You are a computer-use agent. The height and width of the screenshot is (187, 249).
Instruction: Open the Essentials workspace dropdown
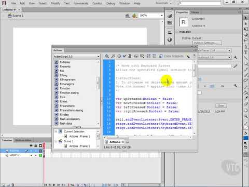pyautogui.click(x=163, y=3)
